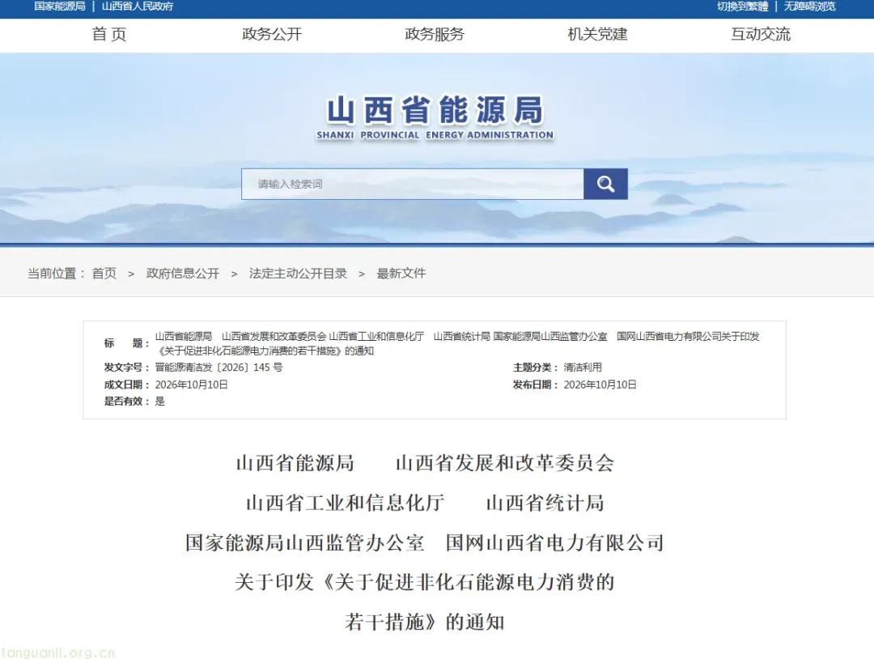Select 机关党建 in the navigation bar
874x659 pixels.
coord(597,35)
